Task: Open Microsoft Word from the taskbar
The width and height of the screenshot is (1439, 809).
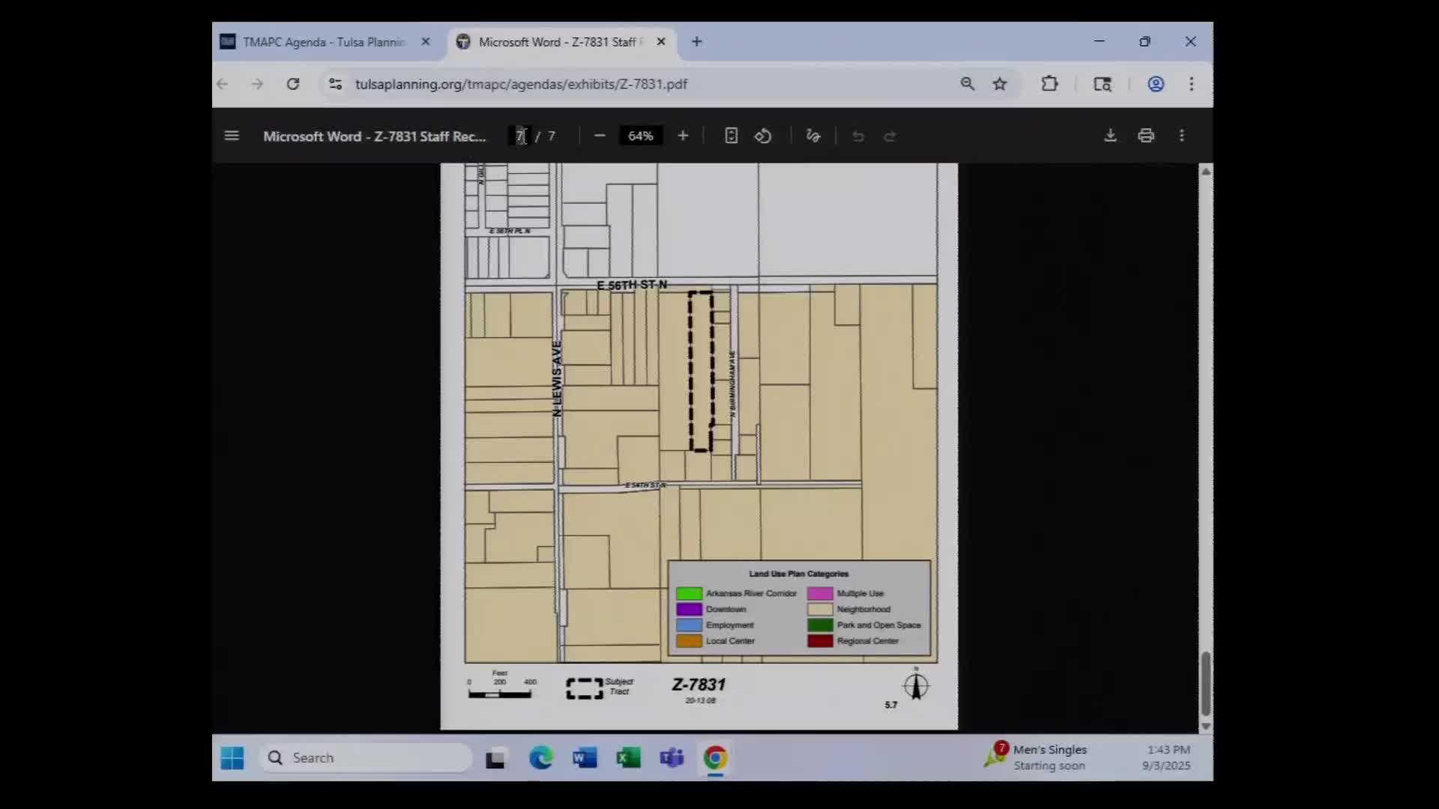Action: click(585, 758)
